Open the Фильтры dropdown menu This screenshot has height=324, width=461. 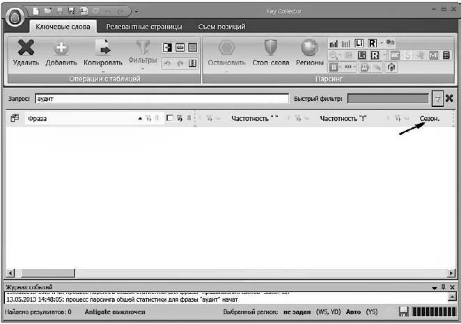point(143,68)
